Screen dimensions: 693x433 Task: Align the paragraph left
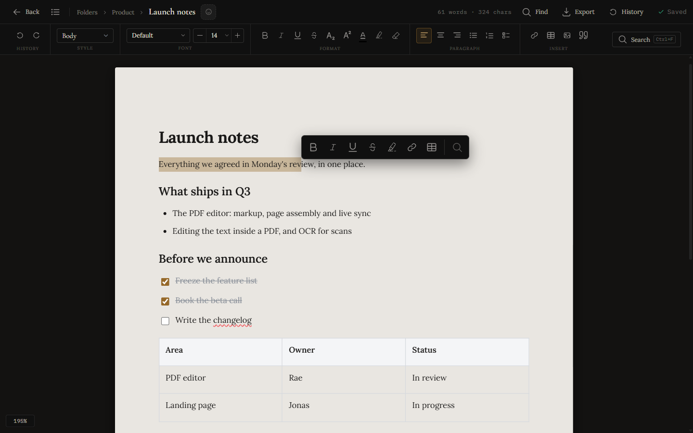[424, 36]
